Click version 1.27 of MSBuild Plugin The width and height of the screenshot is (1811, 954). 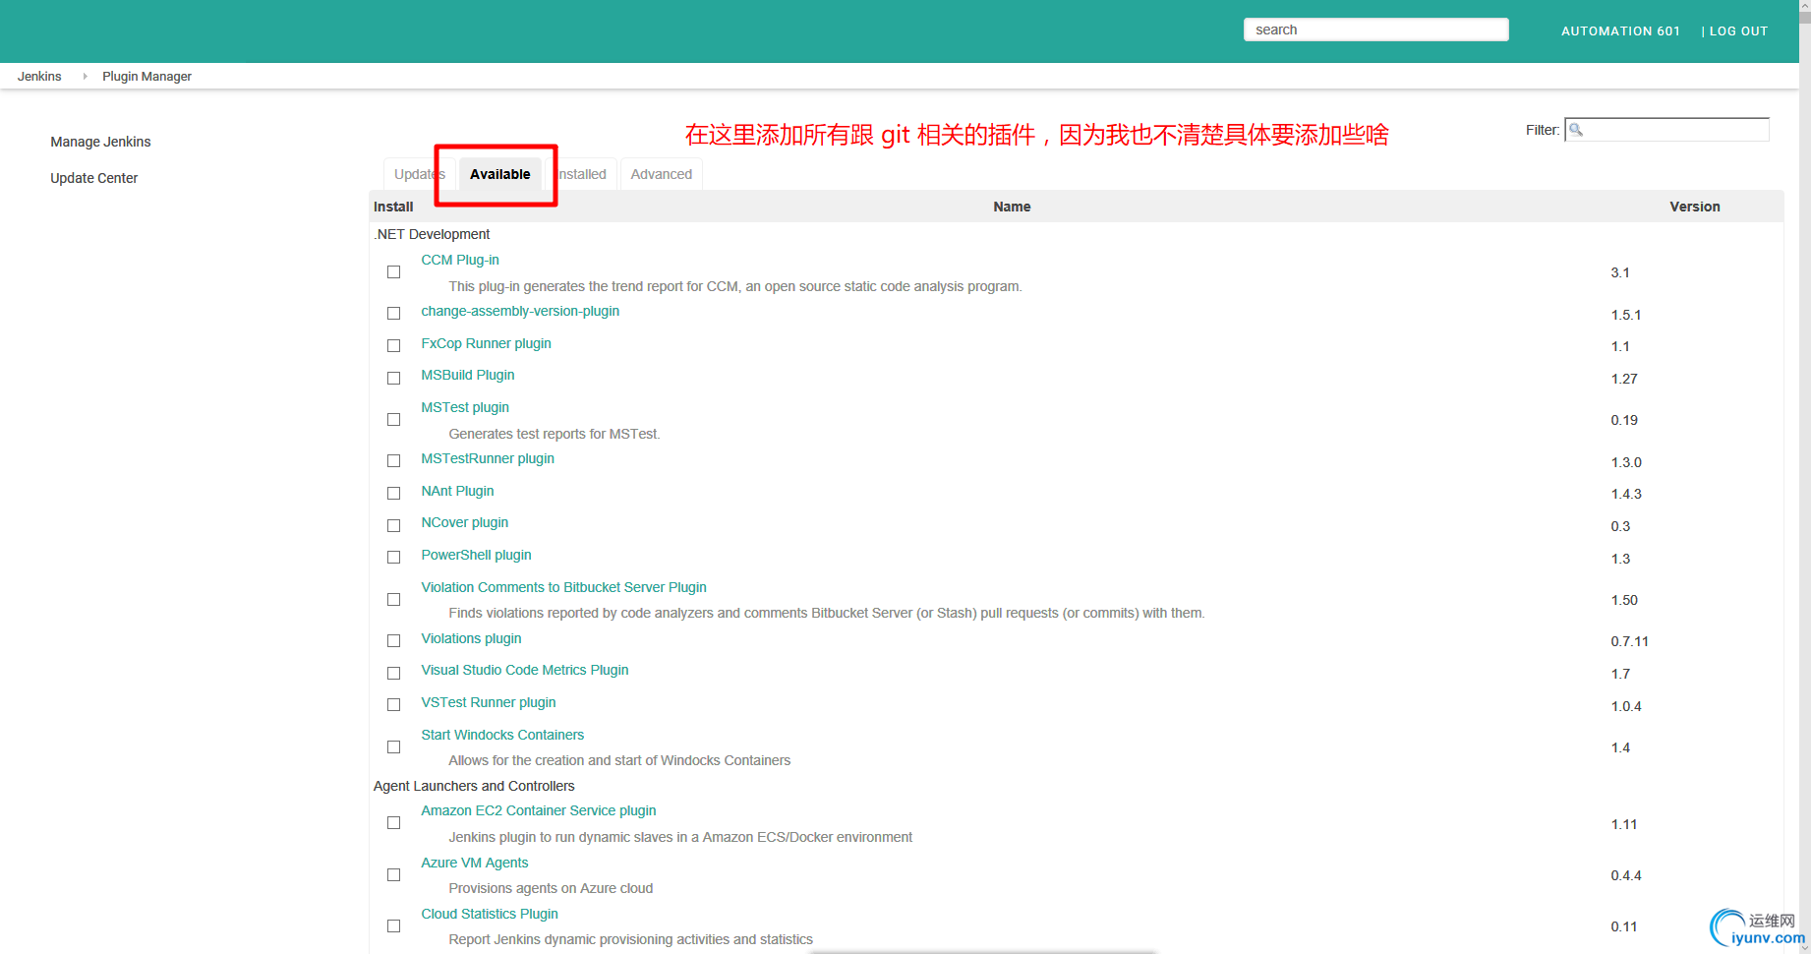(1624, 379)
